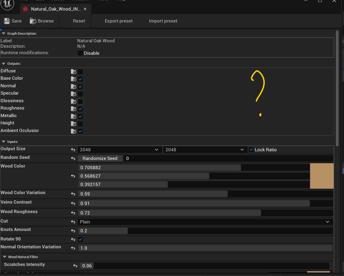Check the Disable runtime modifications box
Screen dimensions: 344x276
coord(80,53)
